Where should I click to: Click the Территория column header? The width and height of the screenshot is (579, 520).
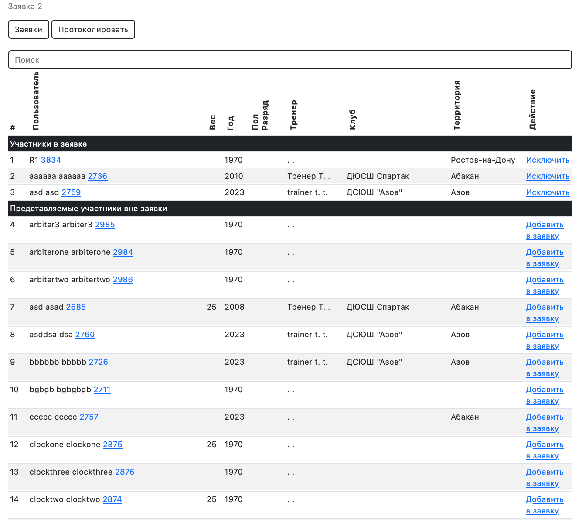(x=457, y=105)
